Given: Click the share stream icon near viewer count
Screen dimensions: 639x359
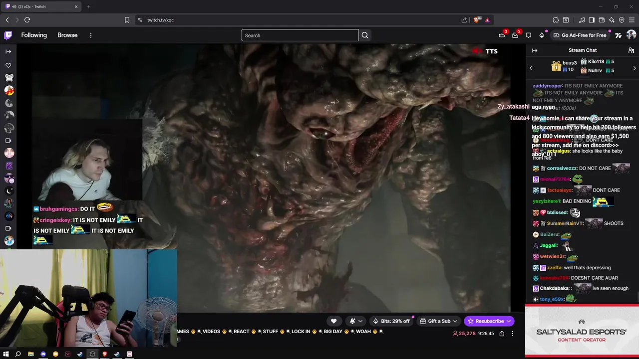Looking at the screenshot, I should 502,334.
